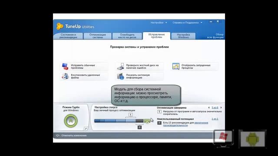Open Turbo Mode wrench settings icon
The height and width of the screenshot is (156, 278).
(x=86, y=129)
